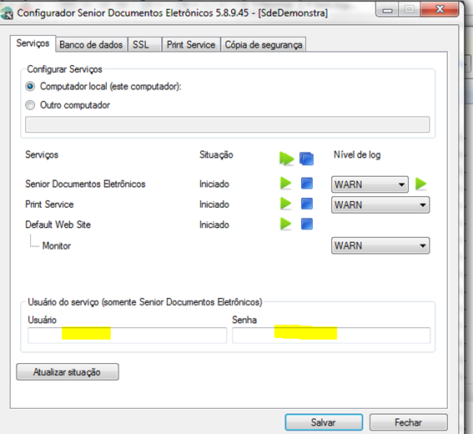Click the Fechar button

(x=409, y=422)
